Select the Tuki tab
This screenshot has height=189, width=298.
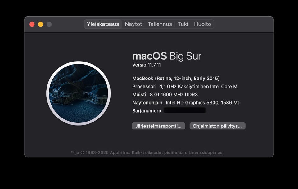183,24
